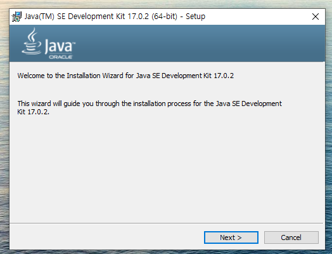The image size is (332, 254).
Task: Cancel the JDK installation
Action: pos(291,237)
